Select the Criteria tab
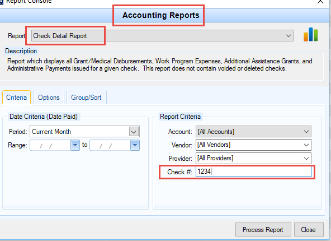The width and height of the screenshot is (331, 241). point(16,98)
